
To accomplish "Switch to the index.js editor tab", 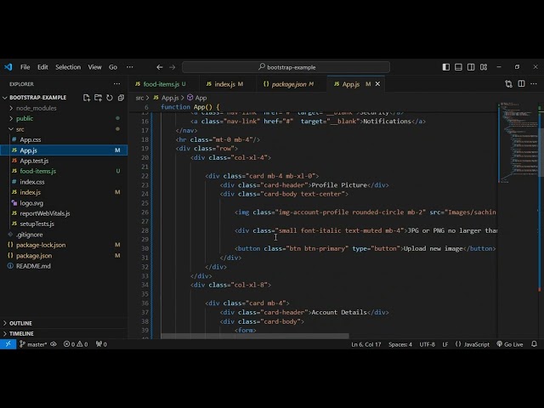I will [x=224, y=84].
